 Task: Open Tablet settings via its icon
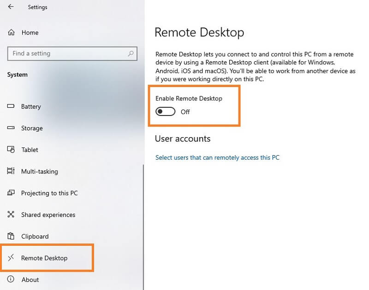(11, 150)
